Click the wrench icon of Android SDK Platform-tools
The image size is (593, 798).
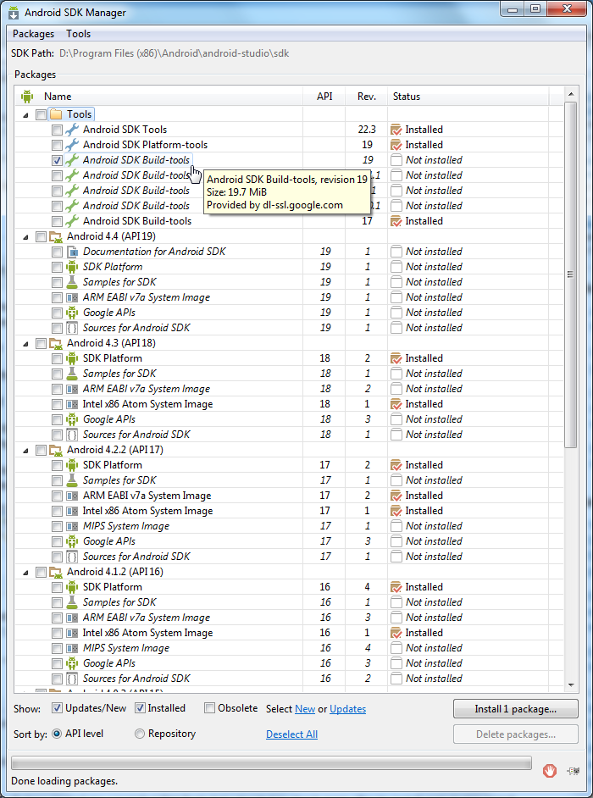coord(72,145)
